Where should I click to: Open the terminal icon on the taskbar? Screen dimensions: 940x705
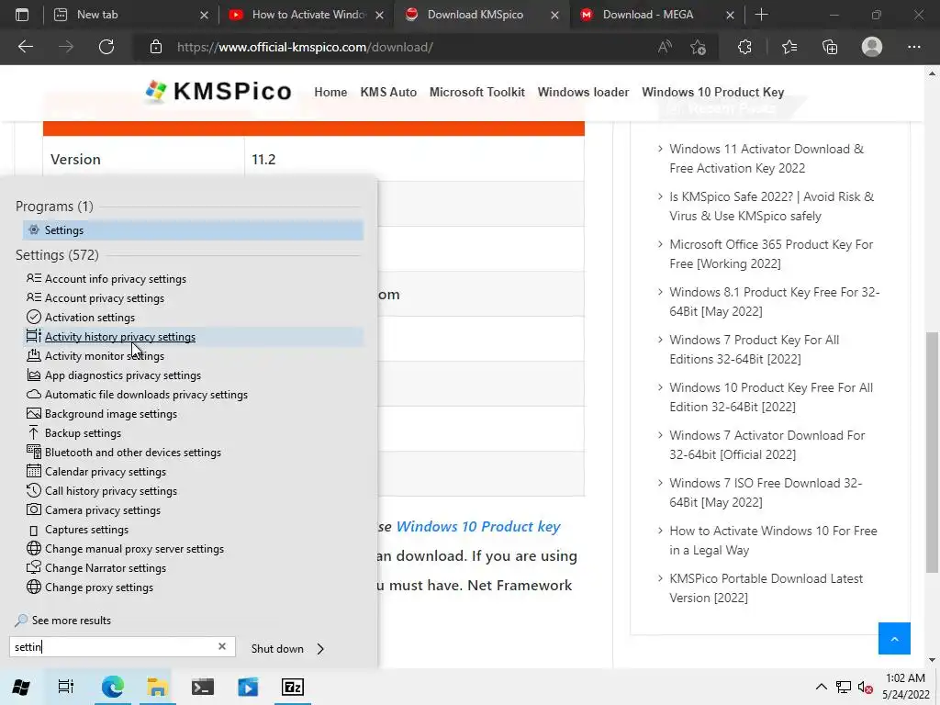(x=203, y=687)
